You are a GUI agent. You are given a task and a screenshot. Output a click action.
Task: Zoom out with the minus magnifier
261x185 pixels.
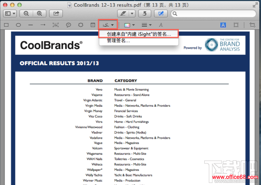coord(26,13)
